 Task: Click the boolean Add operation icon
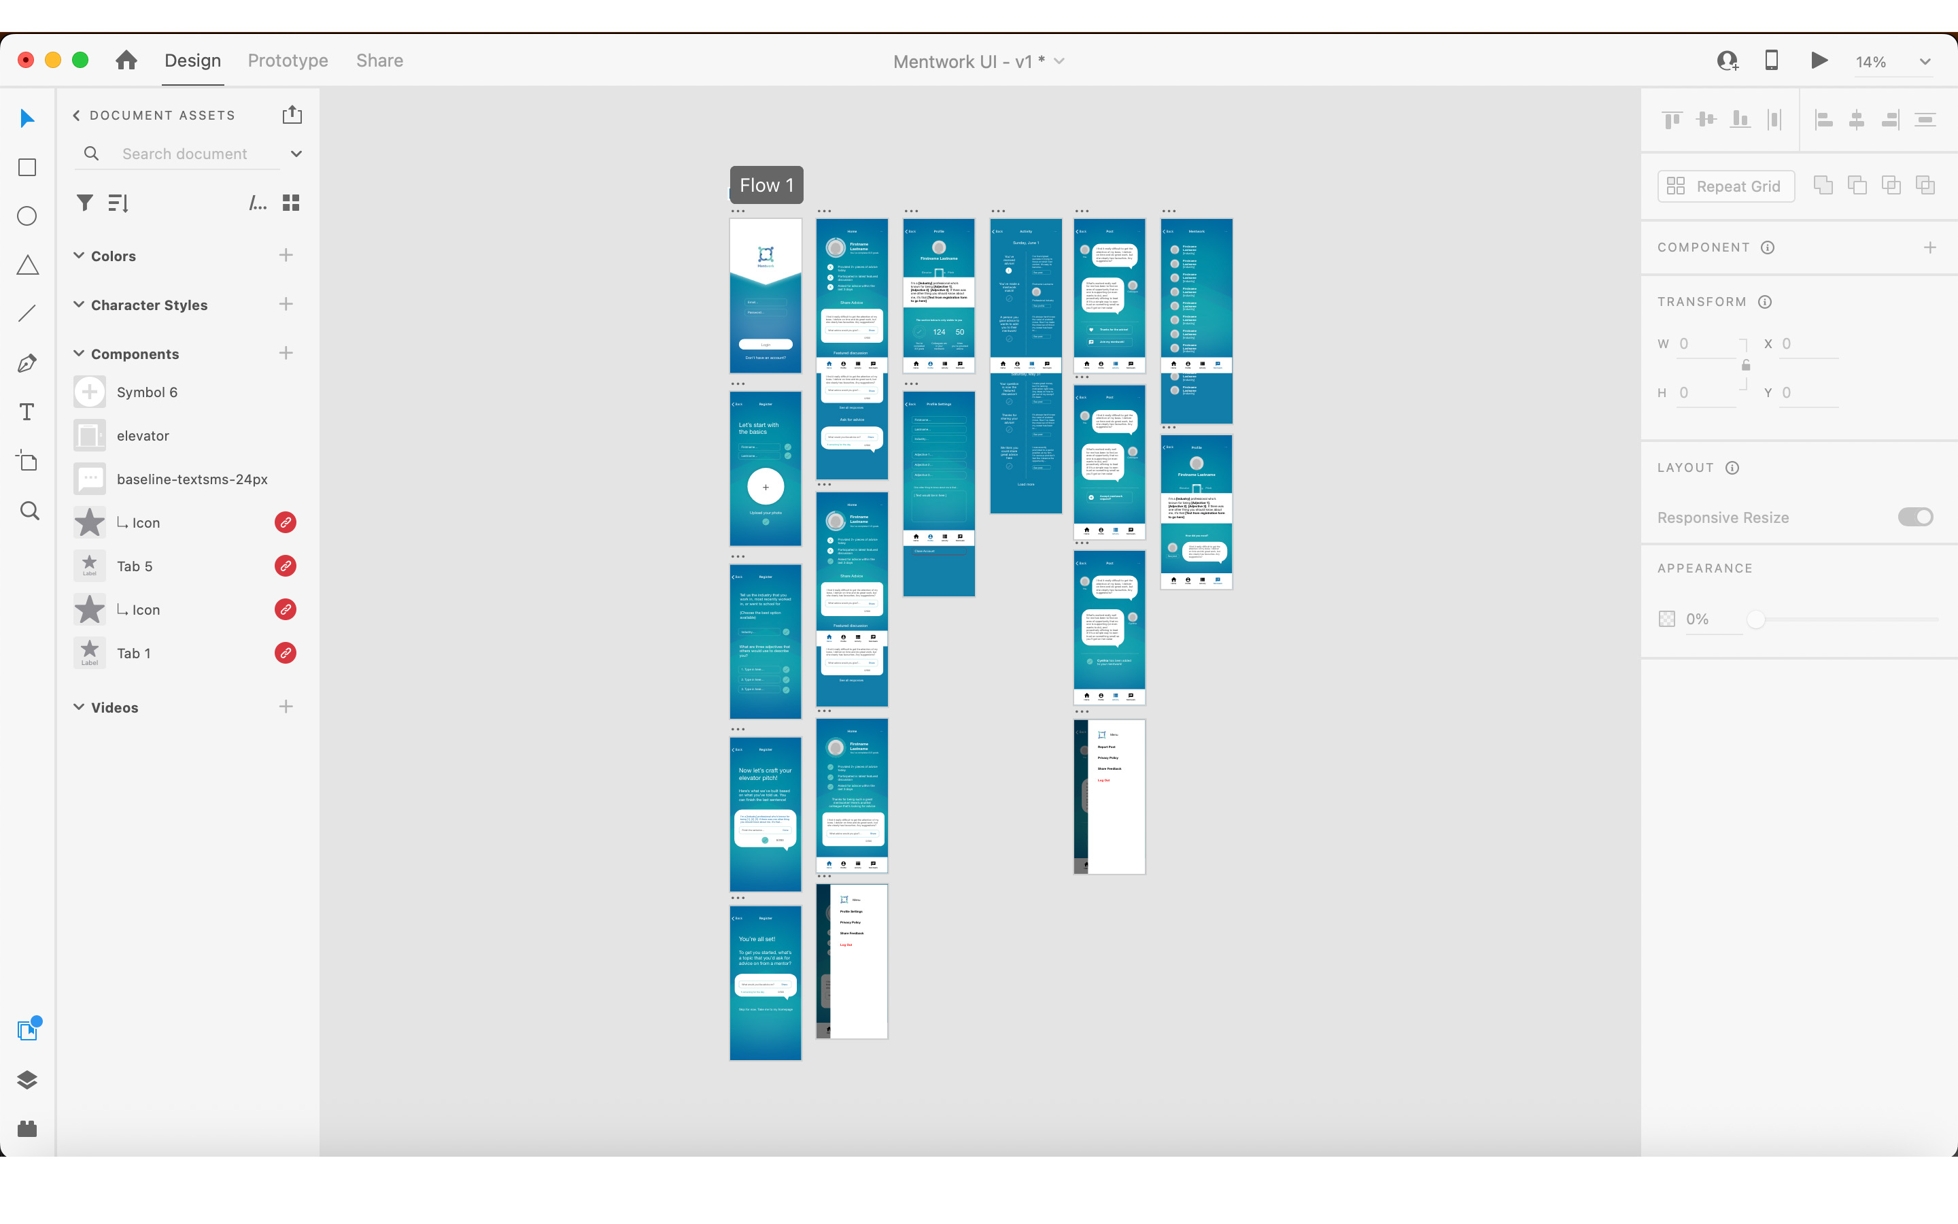[1823, 186]
